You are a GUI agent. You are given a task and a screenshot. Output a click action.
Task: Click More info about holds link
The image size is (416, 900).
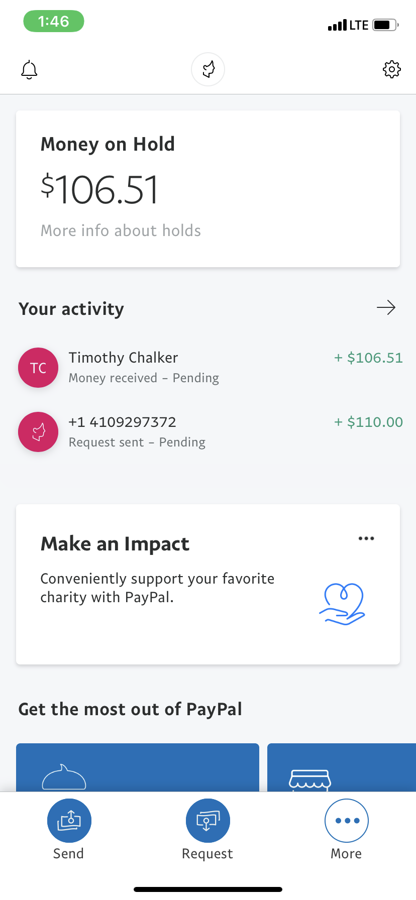pos(121,231)
